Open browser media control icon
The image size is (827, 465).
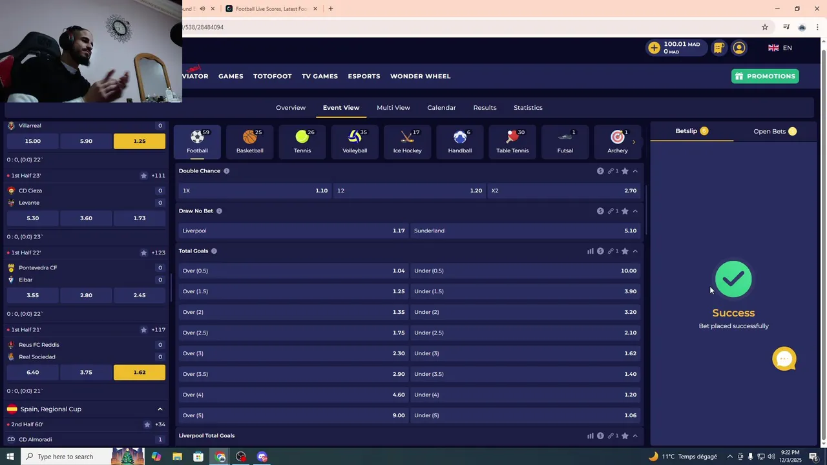coord(786,27)
